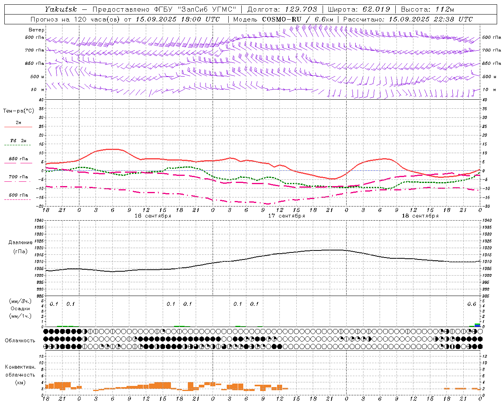The height and width of the screenshot is (402, 503).
Task: Click the (мм/1ч.) precipitation unit label
Action: (20, 316)
